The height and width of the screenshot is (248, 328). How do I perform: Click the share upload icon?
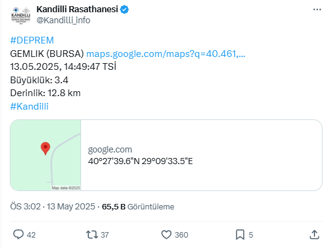point(314,235)
